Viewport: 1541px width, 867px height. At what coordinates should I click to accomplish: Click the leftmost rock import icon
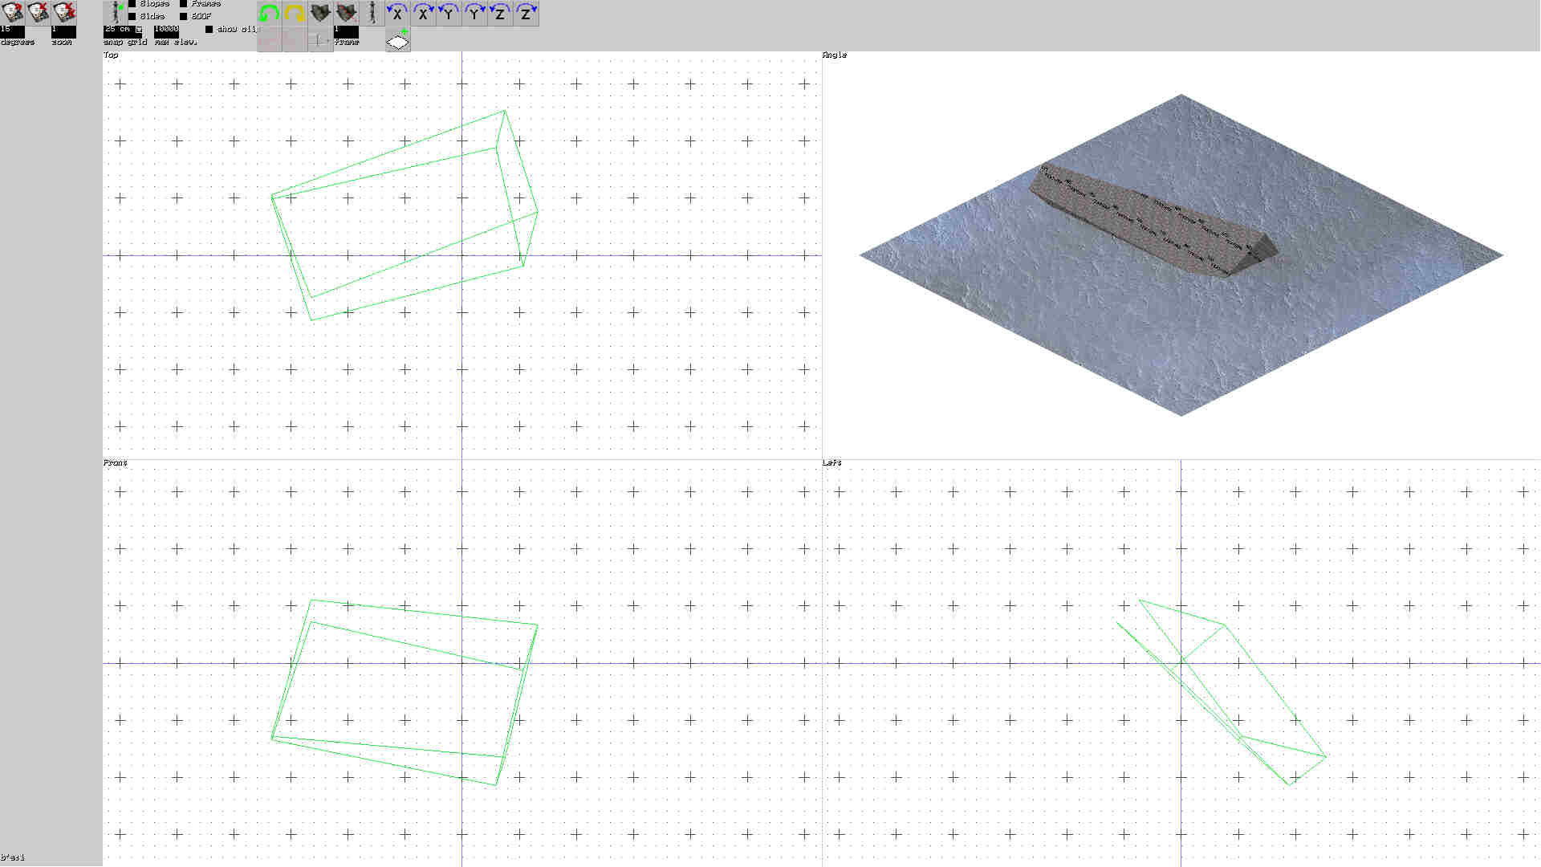[12, 13]
